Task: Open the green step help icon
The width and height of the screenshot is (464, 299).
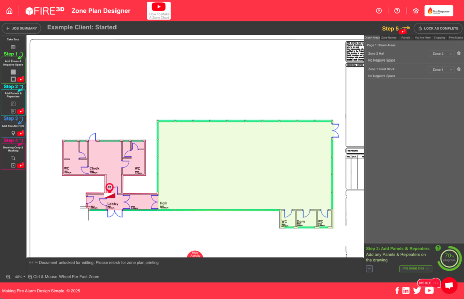Action: tap(438, 248)
